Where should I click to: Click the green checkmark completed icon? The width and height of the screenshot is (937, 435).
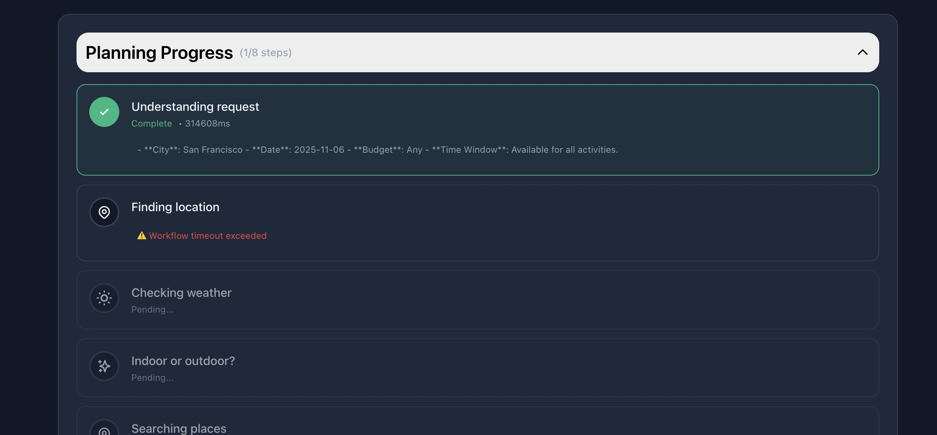[104, 112]
